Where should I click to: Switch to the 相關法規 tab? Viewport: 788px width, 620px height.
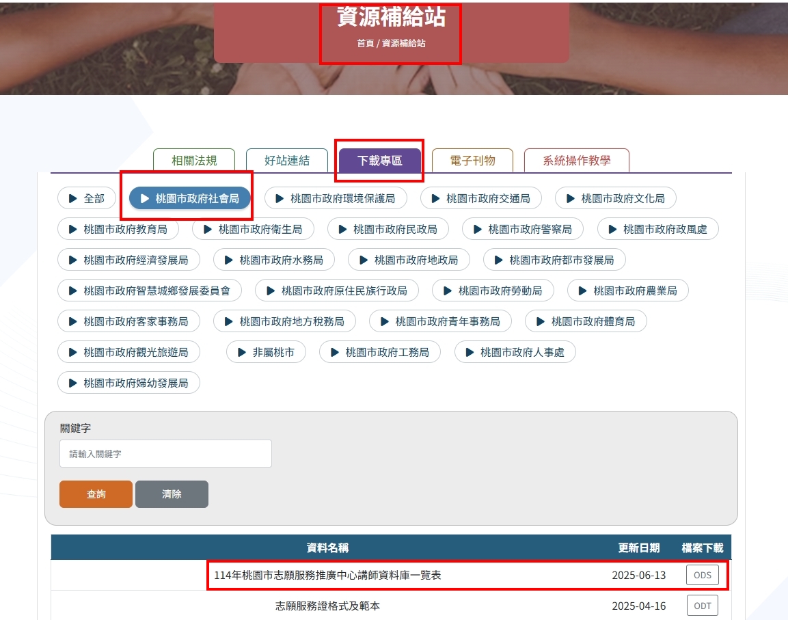pos(194,161)
